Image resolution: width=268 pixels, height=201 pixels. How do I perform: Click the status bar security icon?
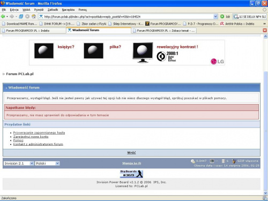click(265, 198)
